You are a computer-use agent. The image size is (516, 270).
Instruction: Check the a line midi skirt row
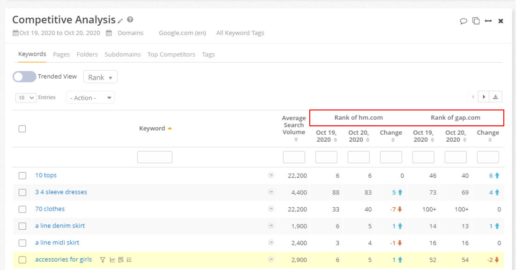coord(22,243)
